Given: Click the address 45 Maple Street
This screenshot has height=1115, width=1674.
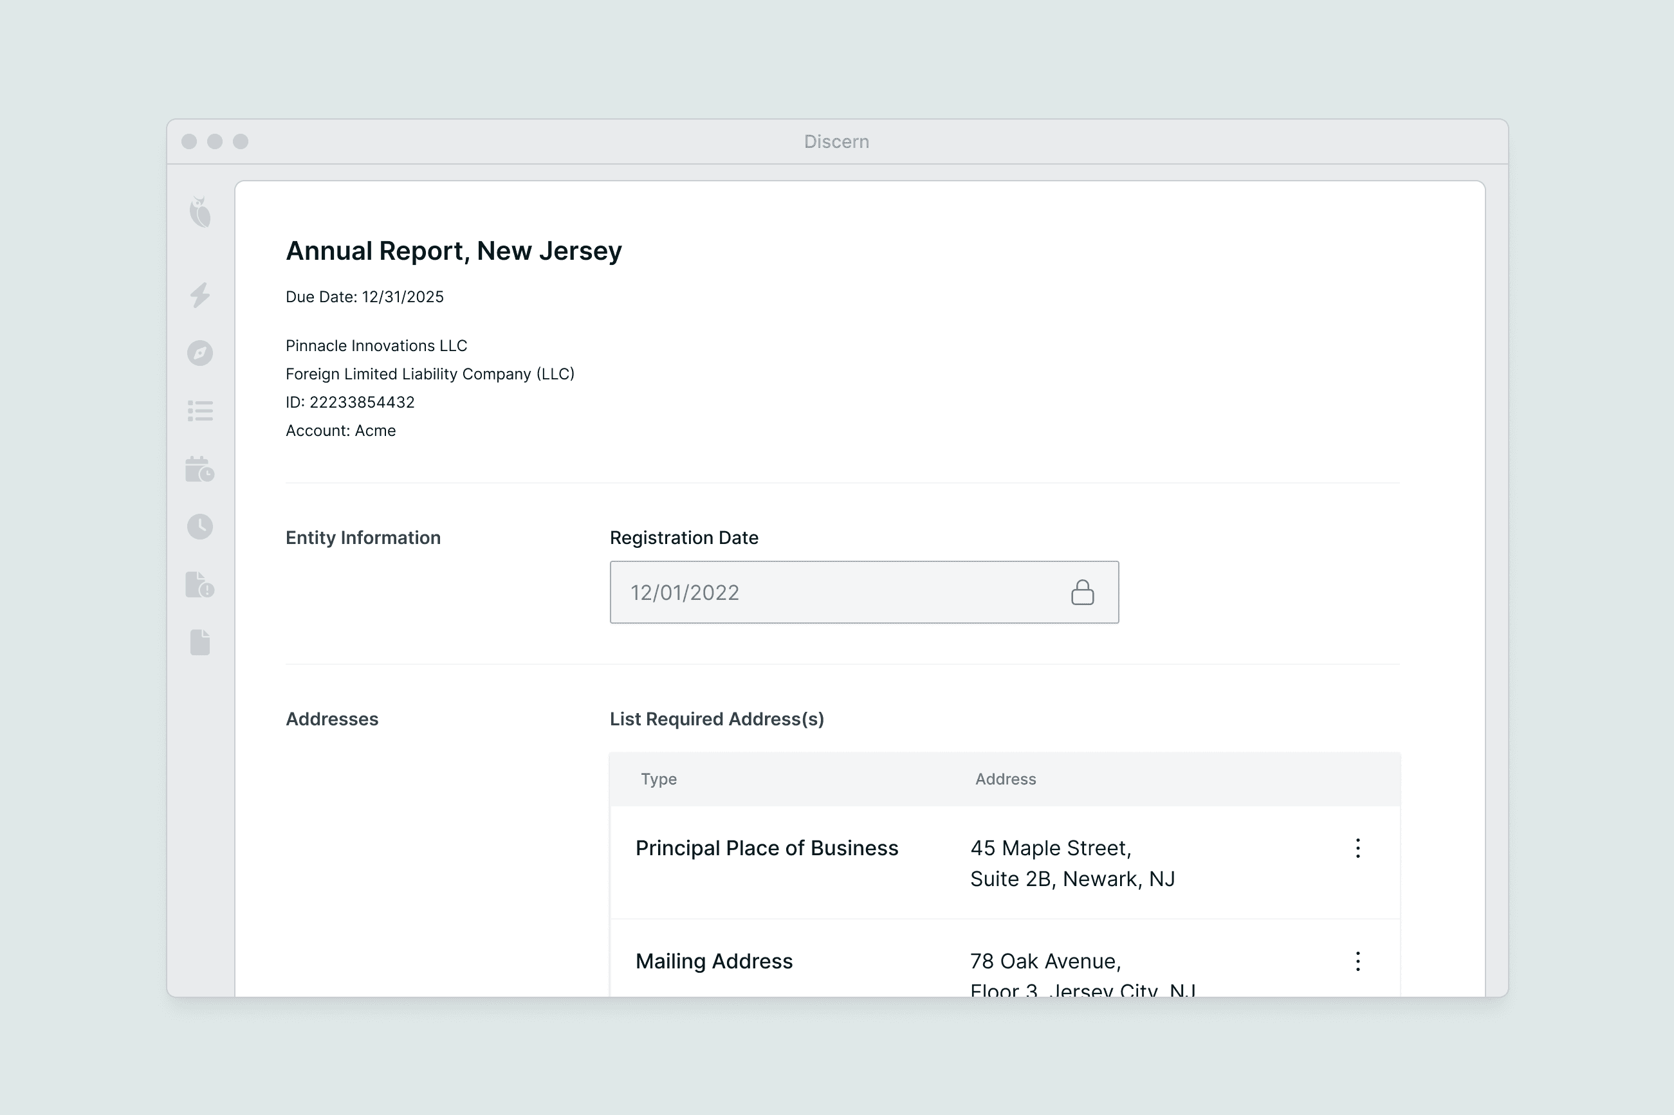Looking at the screenshot, I should click(1072, 864).
